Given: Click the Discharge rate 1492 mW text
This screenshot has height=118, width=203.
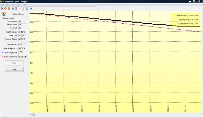Looking at the screenshot, I should click(188, 24).
